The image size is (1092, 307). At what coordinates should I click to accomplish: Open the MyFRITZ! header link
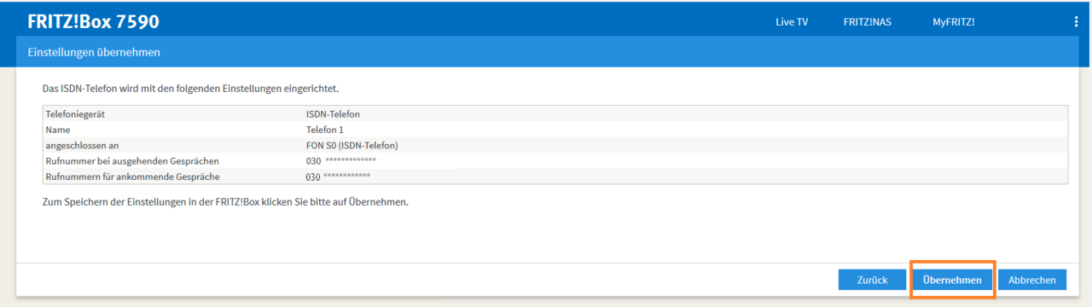[953, 22]
